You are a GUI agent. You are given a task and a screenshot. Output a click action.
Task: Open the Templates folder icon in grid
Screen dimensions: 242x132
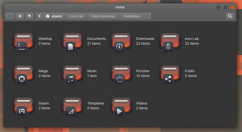pos(72,107)
